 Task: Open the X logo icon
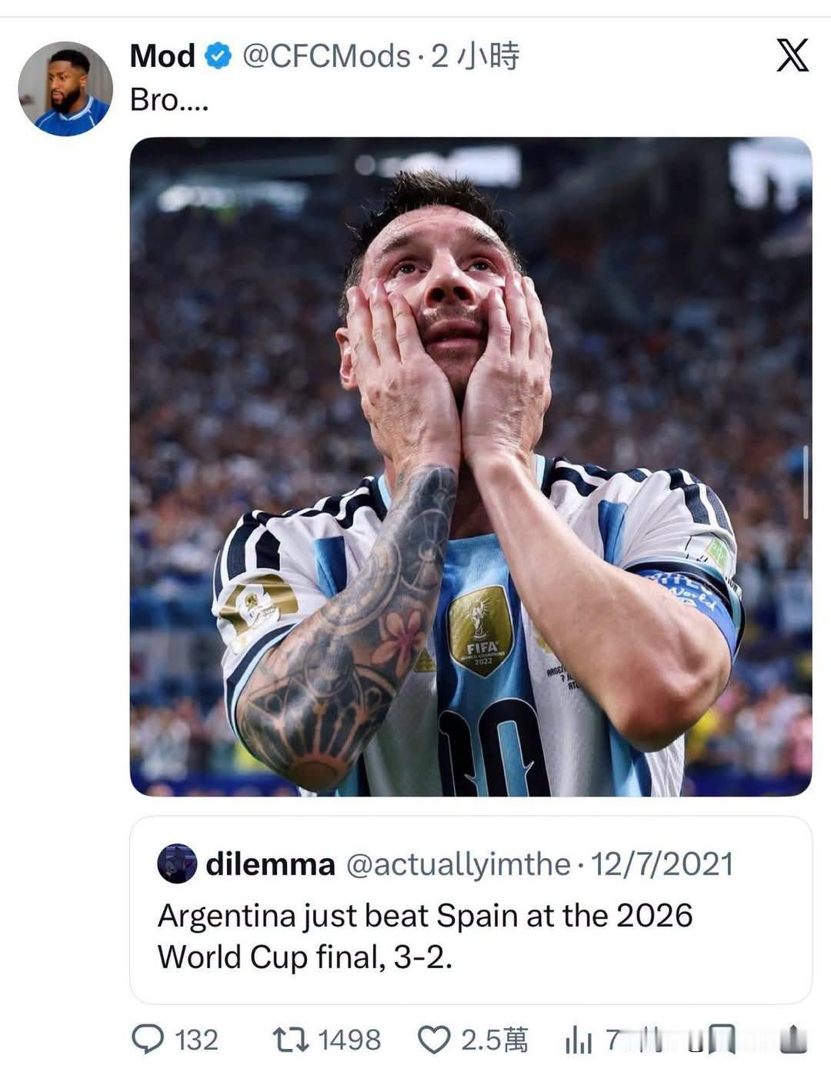point(792,55)
